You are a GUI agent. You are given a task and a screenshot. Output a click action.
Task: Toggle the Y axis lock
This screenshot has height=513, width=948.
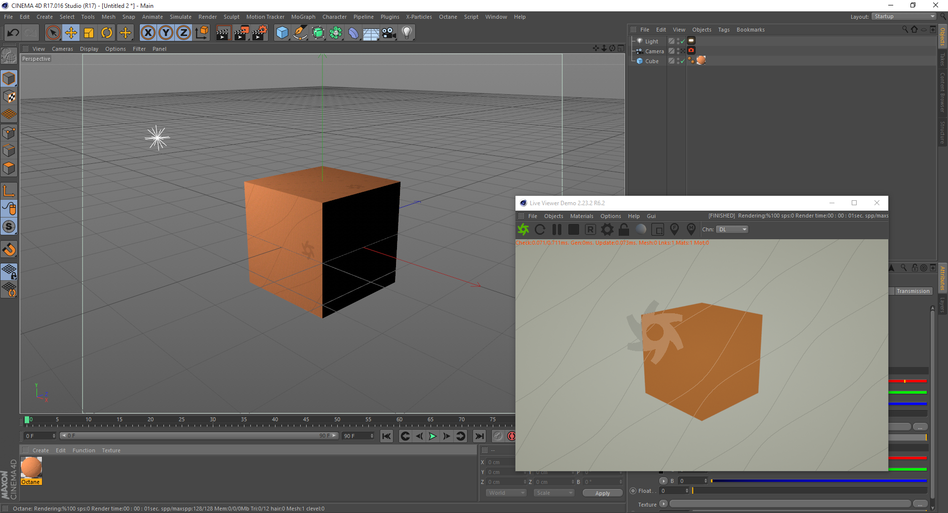pyautogui.click(x=166, y=33)
